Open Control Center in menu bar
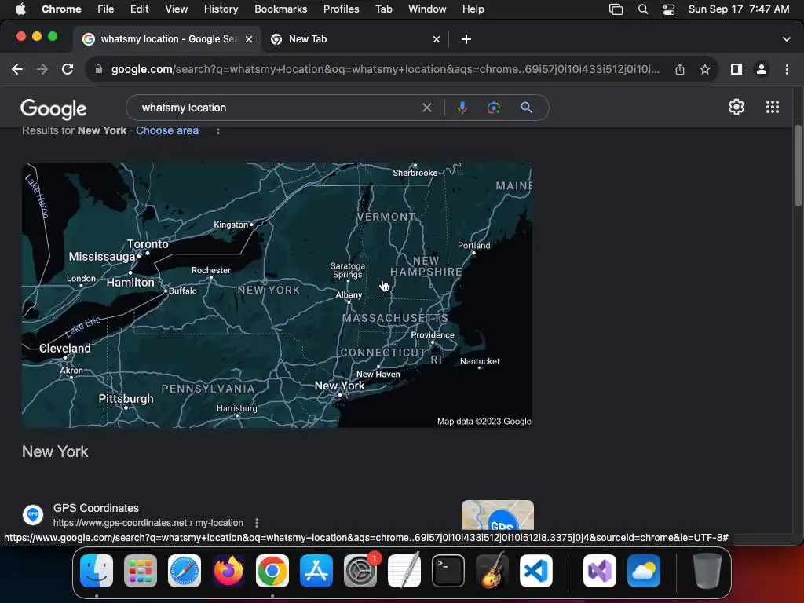This screenshot has width=804, height=603. 669,9
